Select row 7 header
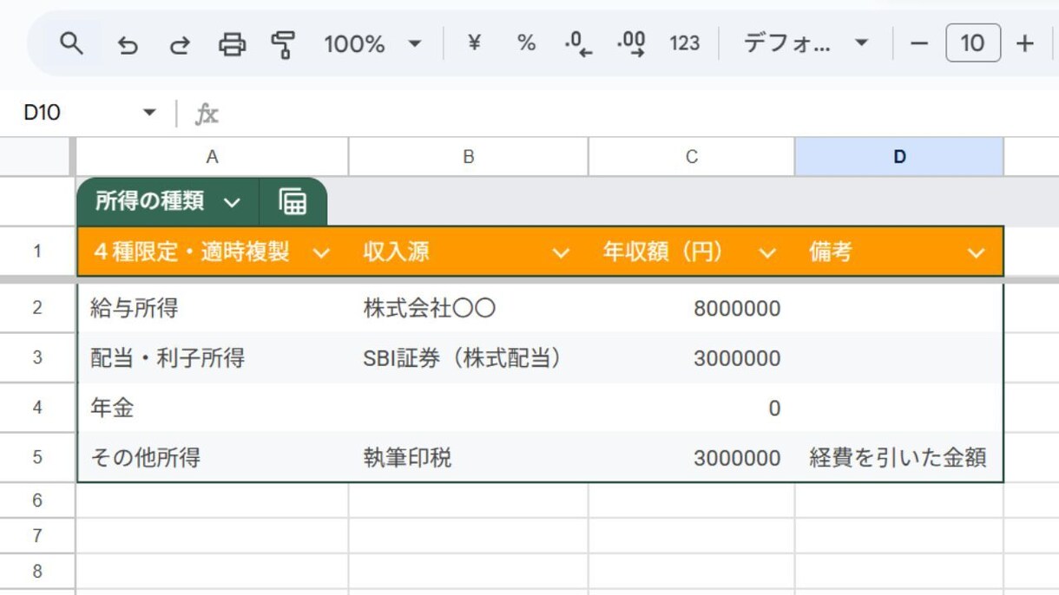This screenshot has height=595, width=1059. 37,536
